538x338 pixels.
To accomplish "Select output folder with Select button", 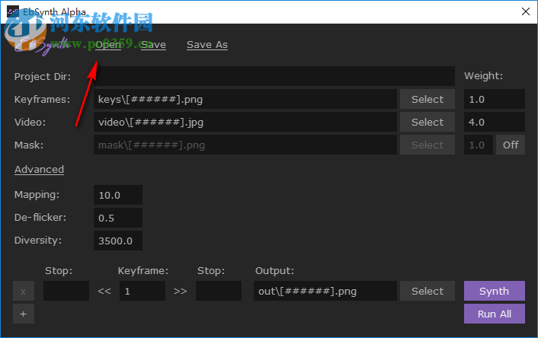I will click(x=428, y=291).
